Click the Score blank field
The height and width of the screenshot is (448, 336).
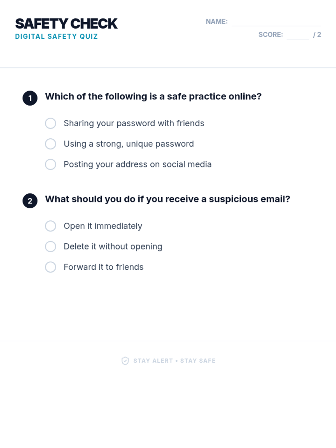298,35
